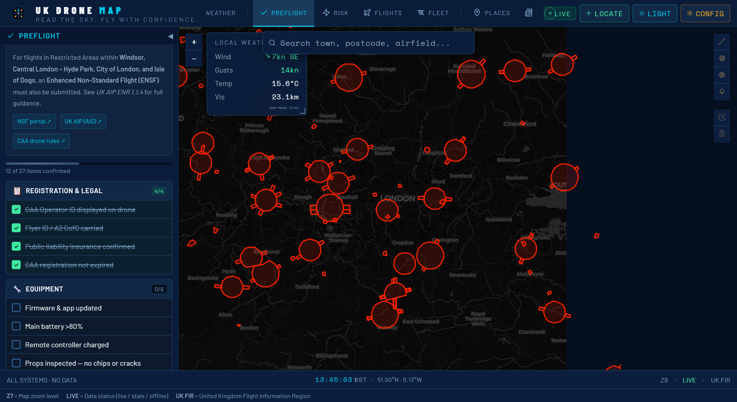This screenshot has width=737, height=402.
Task: Click the checklist progress bar
Action: [89, 164]
